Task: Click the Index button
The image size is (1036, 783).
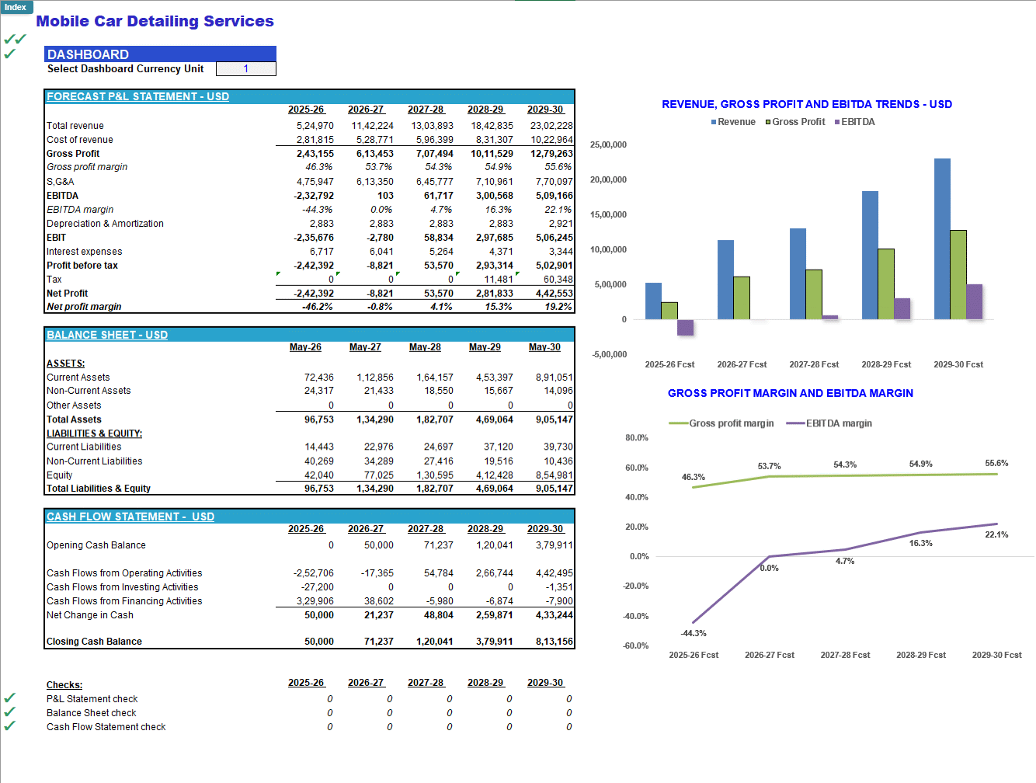Action: tap(16, 7)
